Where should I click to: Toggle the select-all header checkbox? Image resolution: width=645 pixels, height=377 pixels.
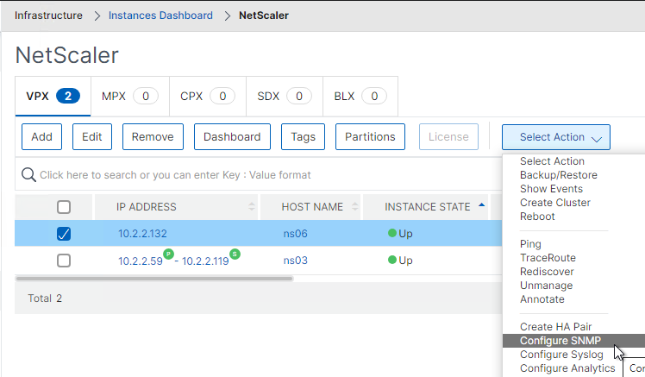pos(64,206)
